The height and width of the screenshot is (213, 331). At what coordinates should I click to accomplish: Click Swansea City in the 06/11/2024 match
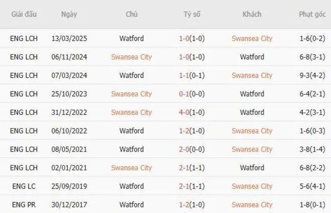(131, 57)
